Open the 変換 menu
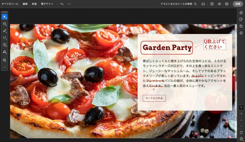Image resolution: width=245 pixels, height=142 pixels. (x=34, y=4)
